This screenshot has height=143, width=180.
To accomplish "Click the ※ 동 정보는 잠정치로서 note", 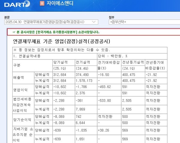I will tap(90, 50).
